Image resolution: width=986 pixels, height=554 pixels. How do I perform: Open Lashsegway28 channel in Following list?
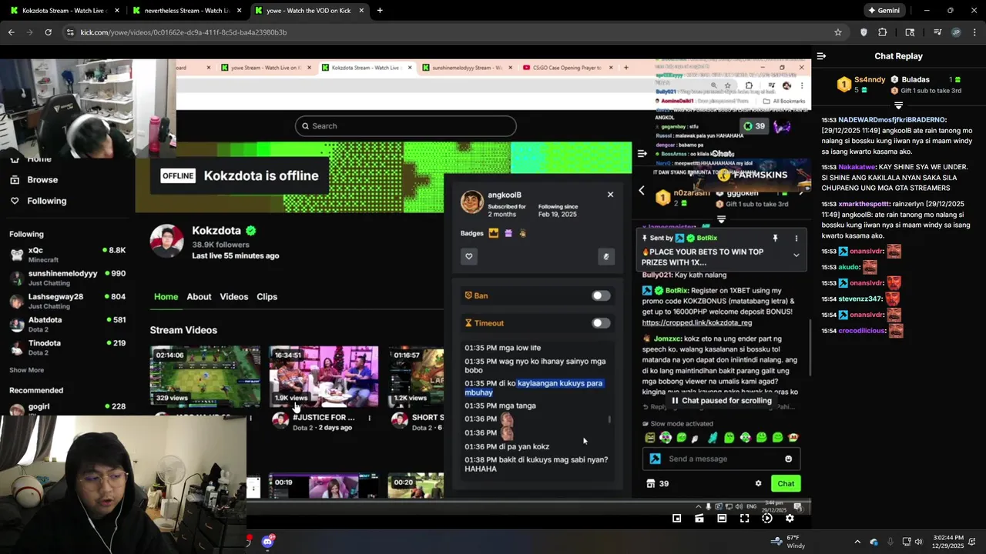click(67, 301)
